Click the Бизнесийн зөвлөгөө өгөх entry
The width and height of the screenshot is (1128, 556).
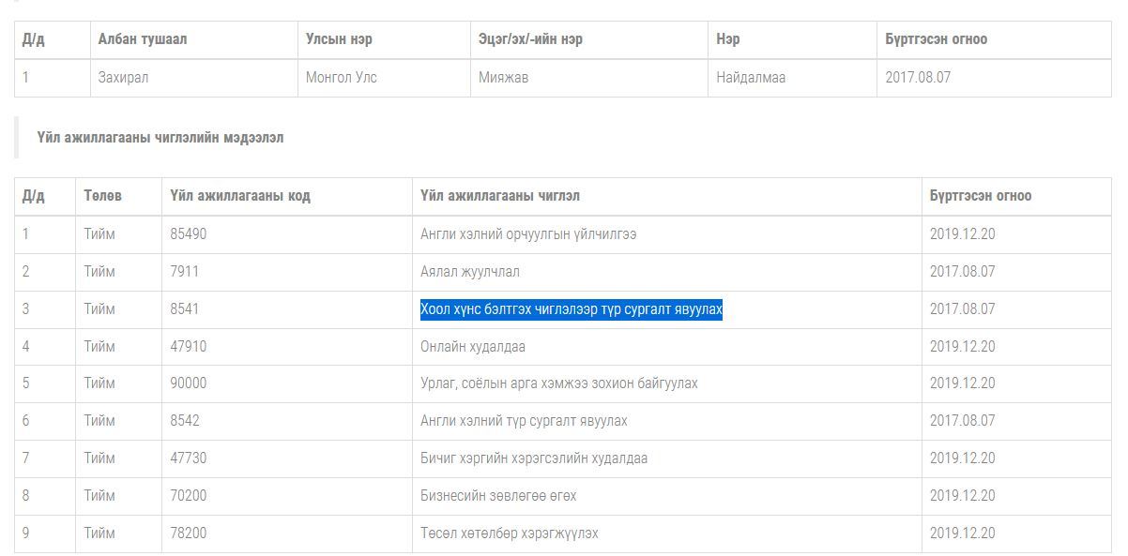(x=498, y=496)
